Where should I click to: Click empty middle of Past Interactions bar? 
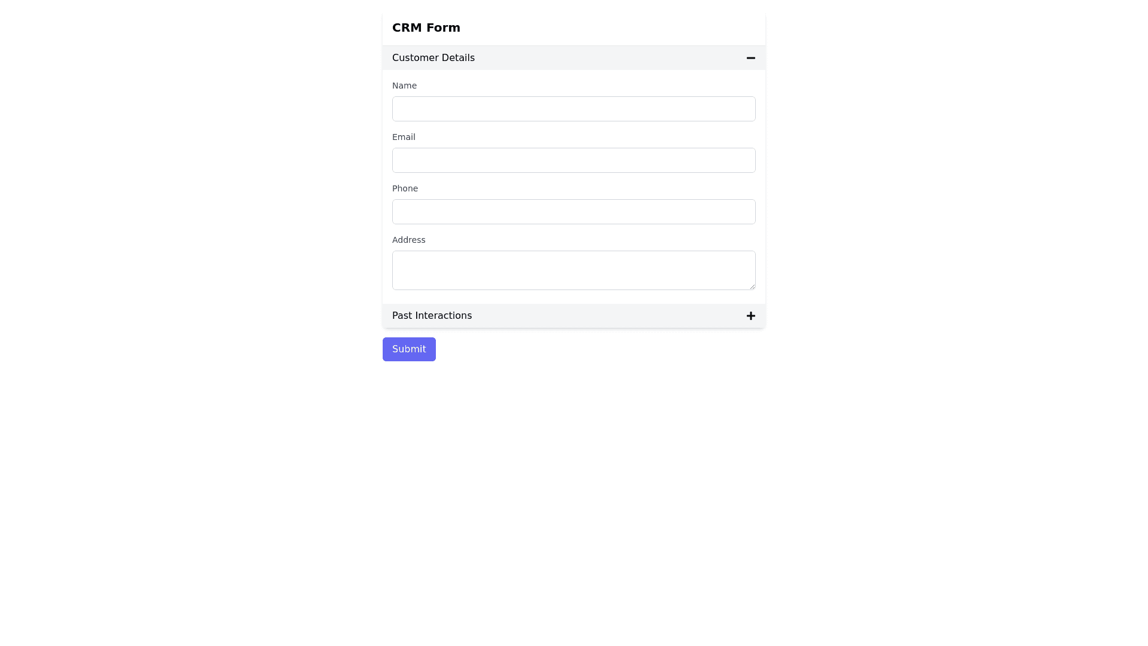[610, 316]
